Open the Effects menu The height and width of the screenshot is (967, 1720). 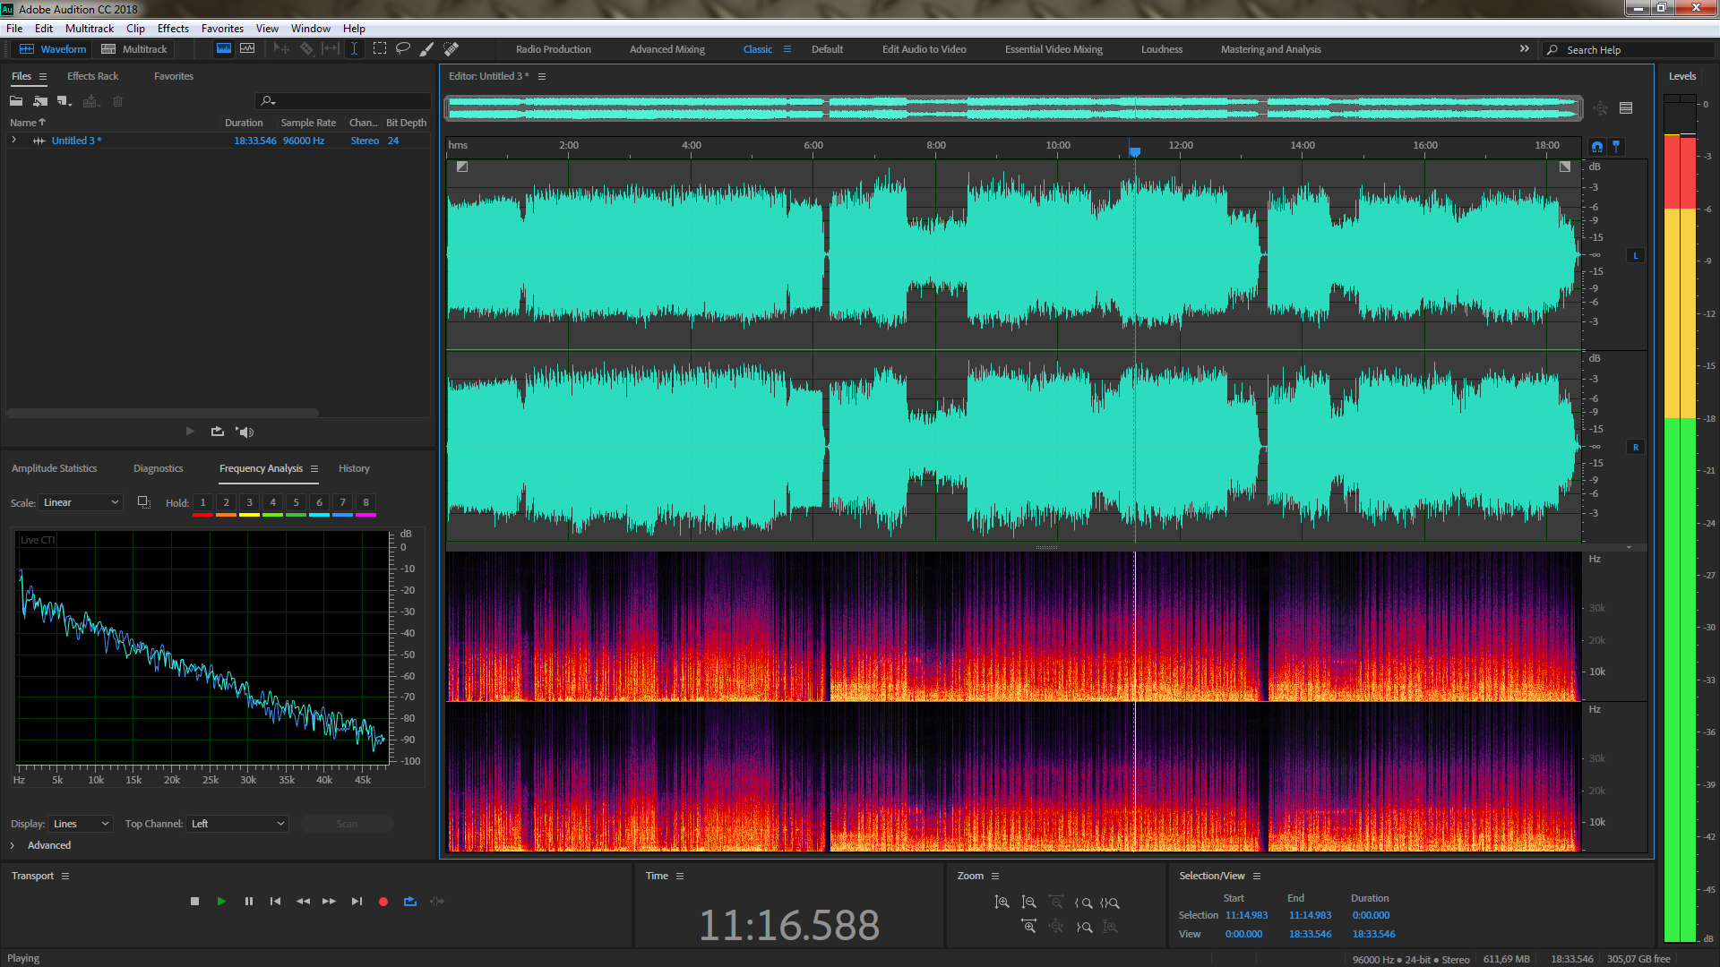pos(173,29)
